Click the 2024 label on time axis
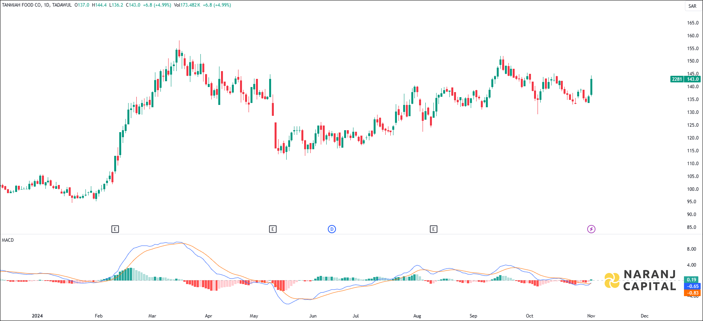Viewport: 703px width, 321px height. (37, 316)
